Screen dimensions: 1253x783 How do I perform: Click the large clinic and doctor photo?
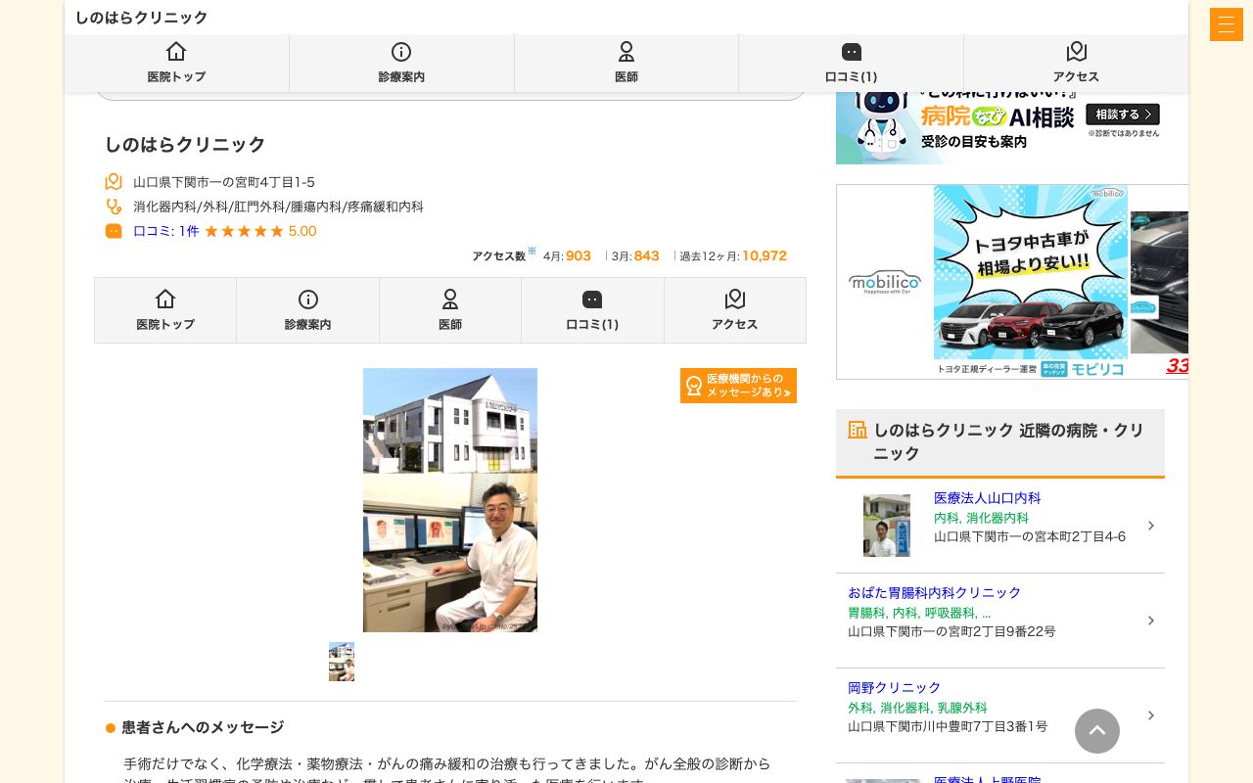click(x=450, y=500)
